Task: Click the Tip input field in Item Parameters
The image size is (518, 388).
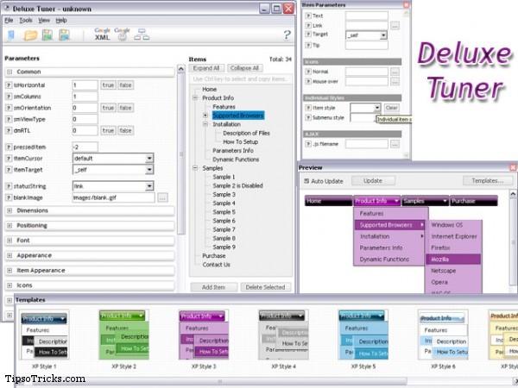Action: [366, 45]
